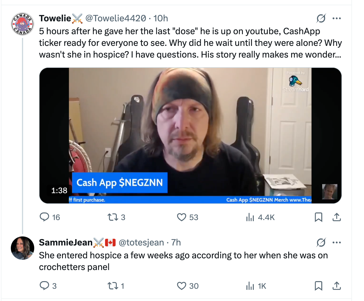Open @totesjean profile handle link
The height and width of the screenshot is (301, 364).
point(141,243)
